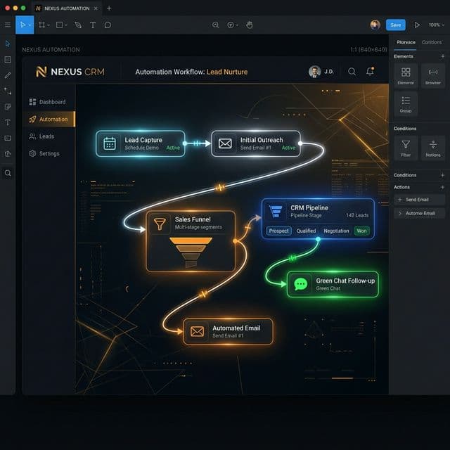Select the Rectangle shape tool
The width and height of the screenshot is (450, 450).
[x=59, y=25]
